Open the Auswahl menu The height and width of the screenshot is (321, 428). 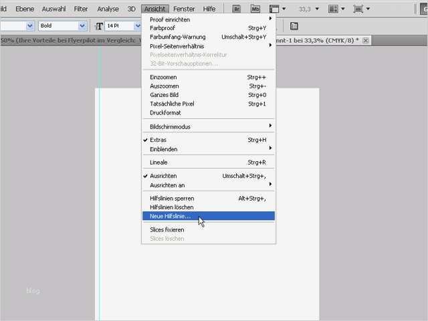(x=53, y=9)
